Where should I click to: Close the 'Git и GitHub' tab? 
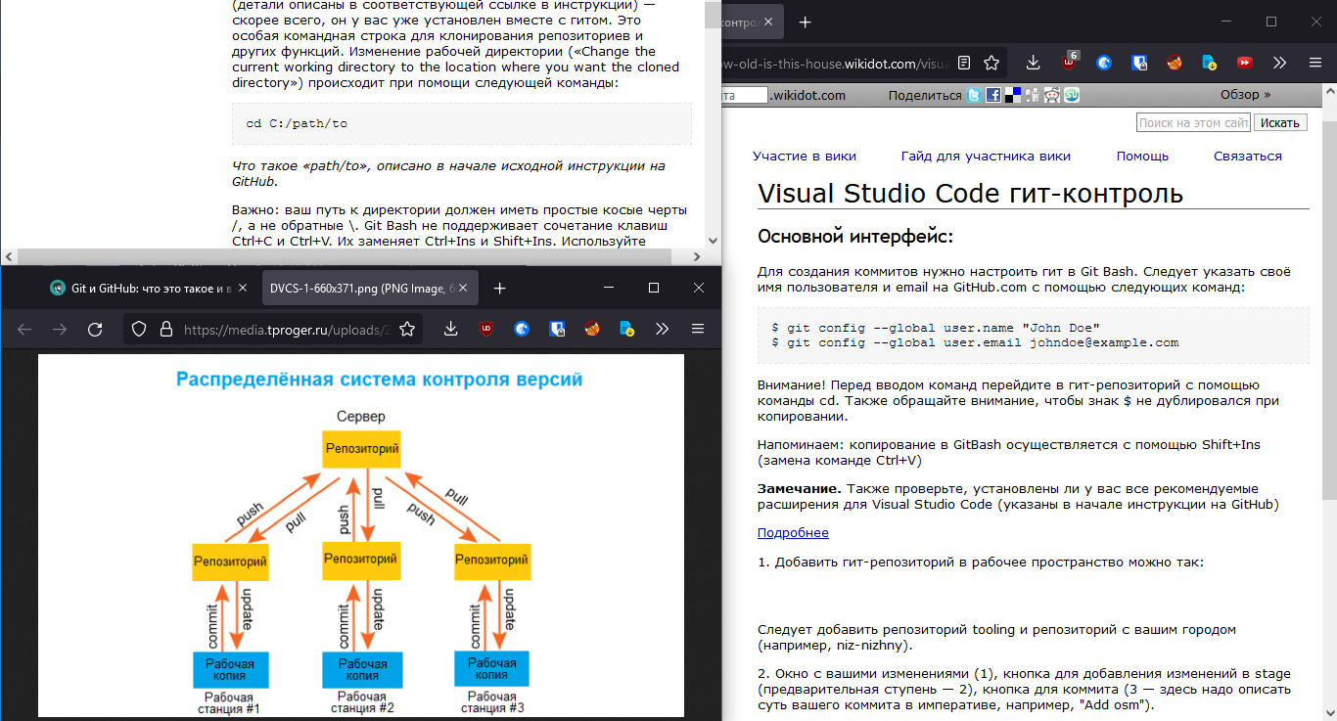(244, 289)
